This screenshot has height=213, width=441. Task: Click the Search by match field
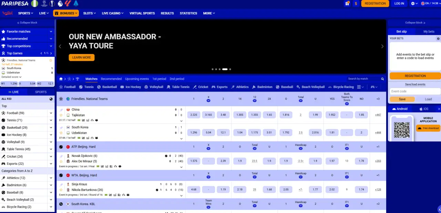point(363,79)
